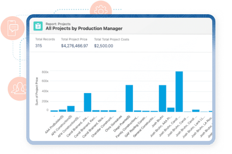Click the 'Chris Gonsalves' axis label

113,124
